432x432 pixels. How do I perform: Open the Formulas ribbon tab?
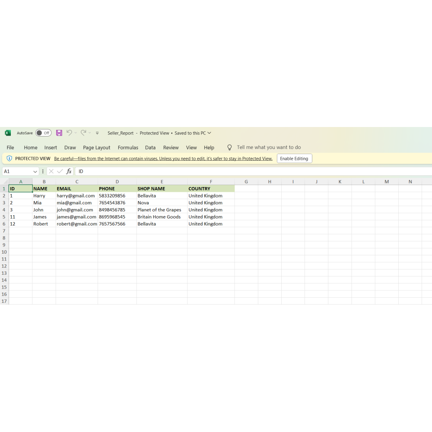[x=128, y=147]
